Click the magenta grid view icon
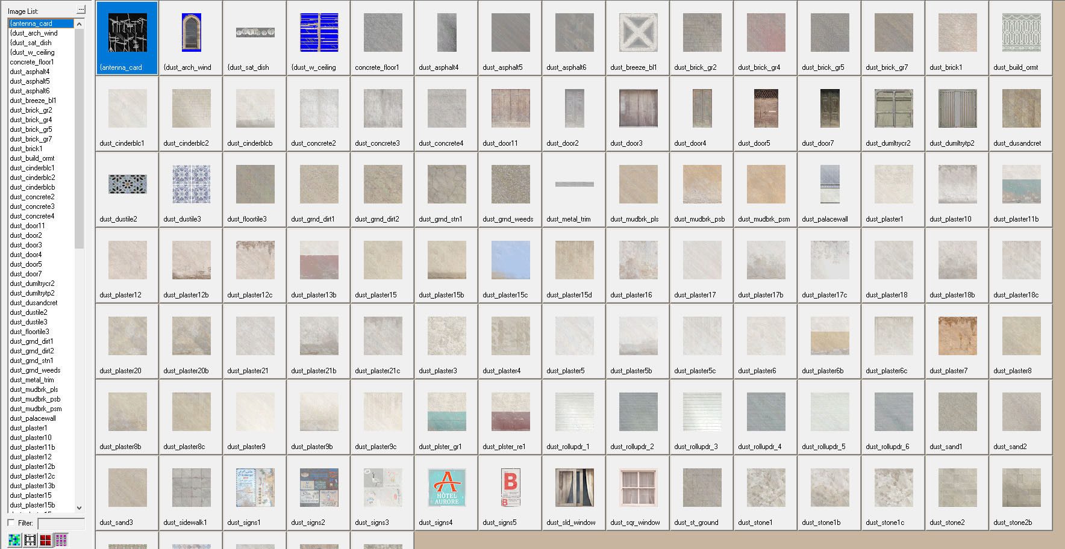 click(x=60, y=540)
